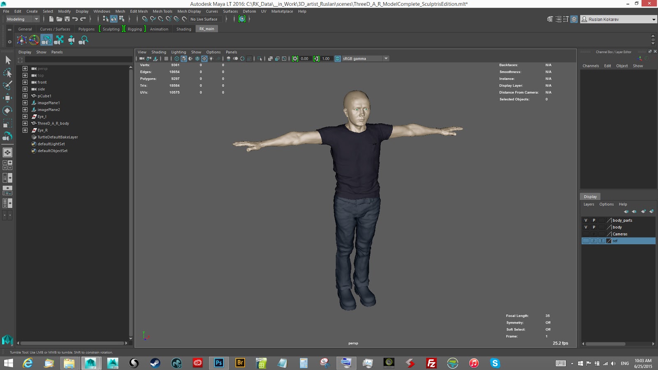Image resolution: width=658 pixels, height=370 pixels.
Task: Click the Save scene icon in toolbar
Action: pos(67,19)
